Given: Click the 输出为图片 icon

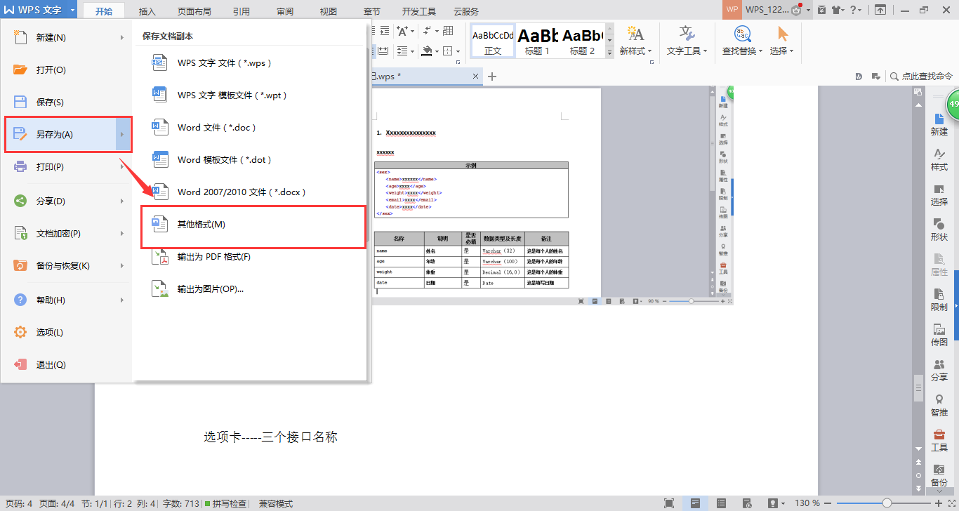Looking at the screenshot, I should coord(161,288).
